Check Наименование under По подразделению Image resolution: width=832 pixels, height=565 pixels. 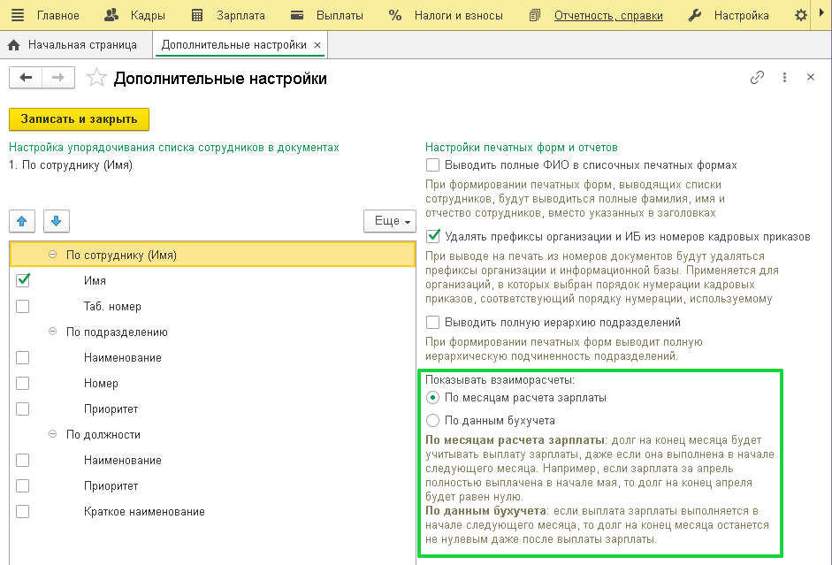pos(23,357)
